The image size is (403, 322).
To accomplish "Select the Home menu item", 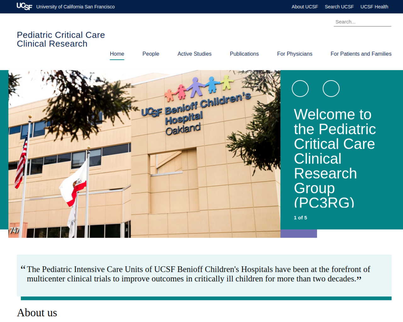I will click(x=117, y=54).
